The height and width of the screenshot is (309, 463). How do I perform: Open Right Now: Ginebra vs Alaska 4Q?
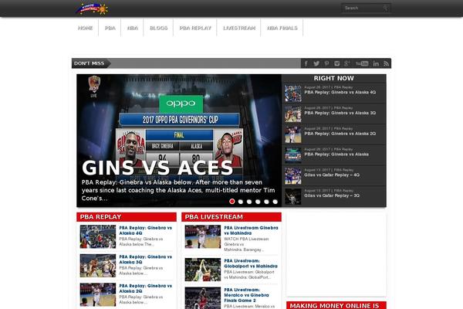coord(340,92)
